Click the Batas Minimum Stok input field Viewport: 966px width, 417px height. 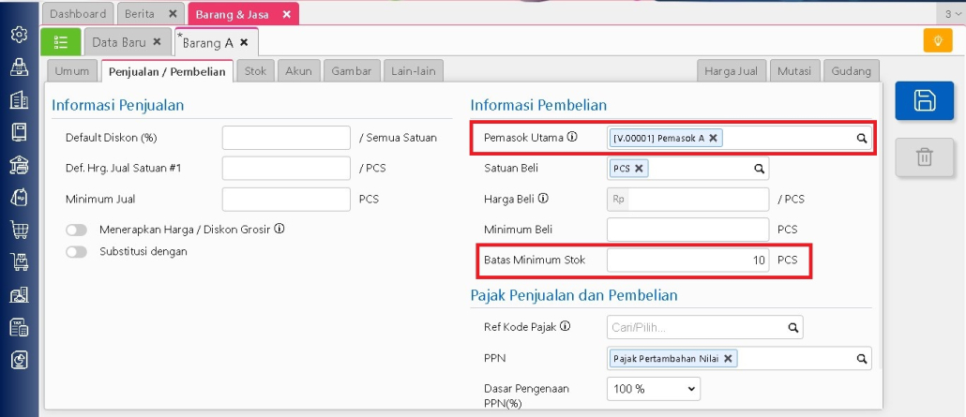point(688,261)
